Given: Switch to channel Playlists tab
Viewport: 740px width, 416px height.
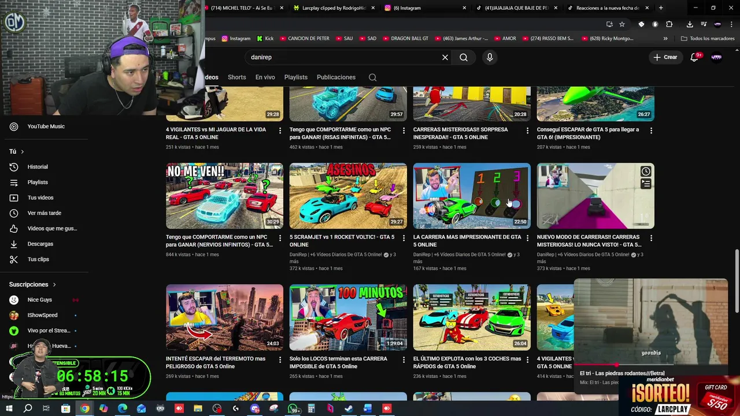Looking at the screenshot, I should pyautogui.click(x=296, y=77).
